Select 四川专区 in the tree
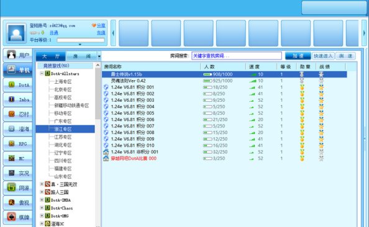Viewport: 369px width, 227px height. coord(63,161)
